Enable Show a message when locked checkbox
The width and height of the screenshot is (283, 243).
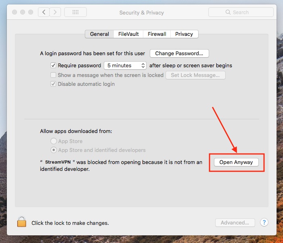[x=53, y=75]
